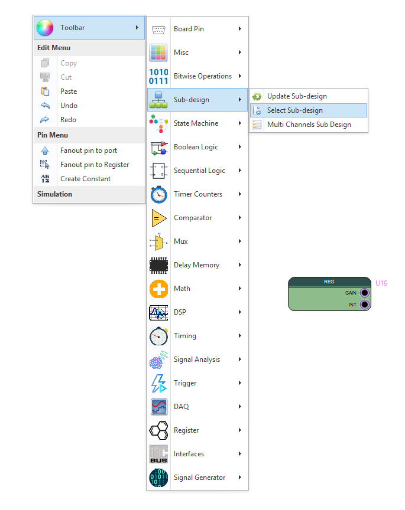This screenshot has height=510, width=405.
Task: Click the Fanout pin to Register icon
Action: 45,165
